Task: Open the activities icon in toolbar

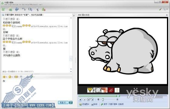Action: pos(30,9)
